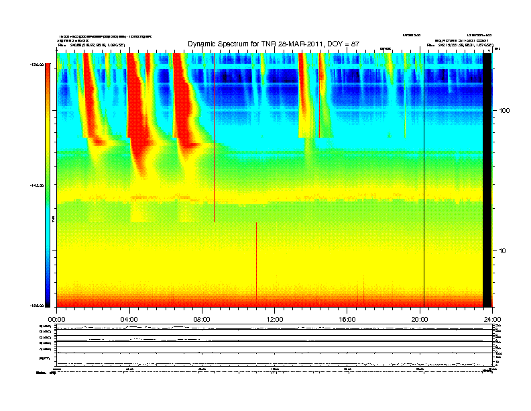Click the "04:00" time axis label
This screenshot has height=411, width=531.
(x=129, y=319)
